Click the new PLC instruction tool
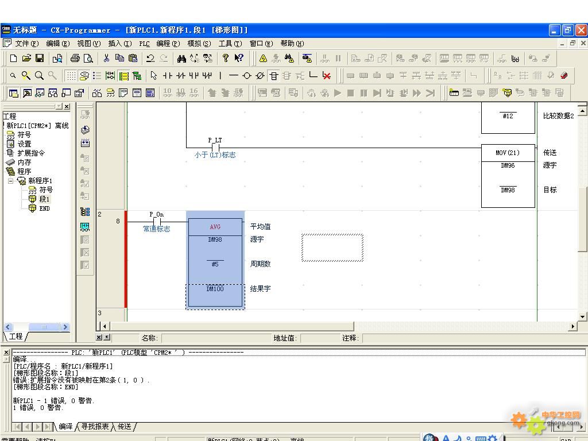This screenshot has width=588, height=441. (274, 76)
